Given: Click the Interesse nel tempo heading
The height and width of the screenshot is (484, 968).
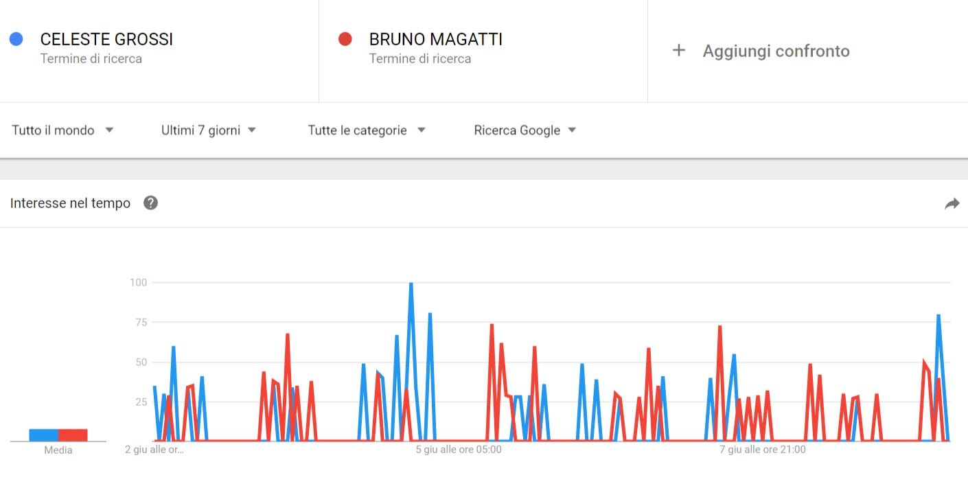Looking at the screenshot, I should (x=70, y=203).
